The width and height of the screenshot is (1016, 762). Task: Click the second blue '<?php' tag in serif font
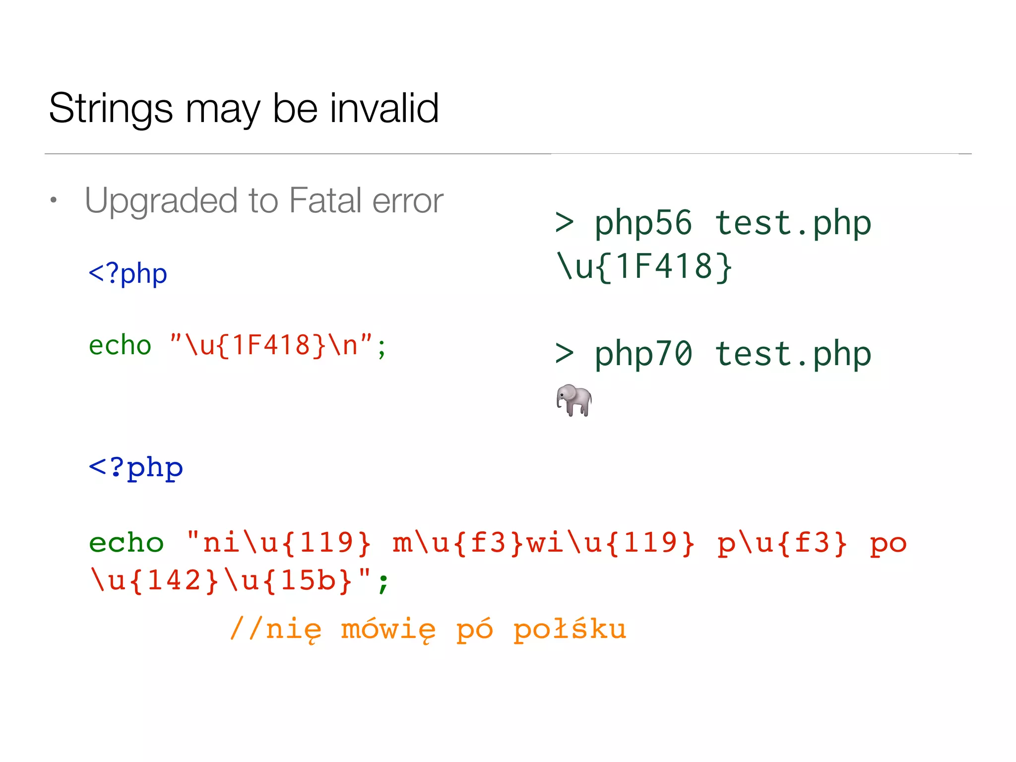(x=135, y=468)
